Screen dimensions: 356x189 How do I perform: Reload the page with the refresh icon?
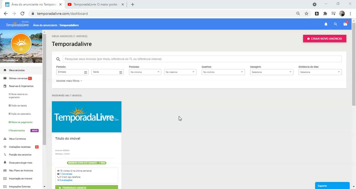click(22, 13)
